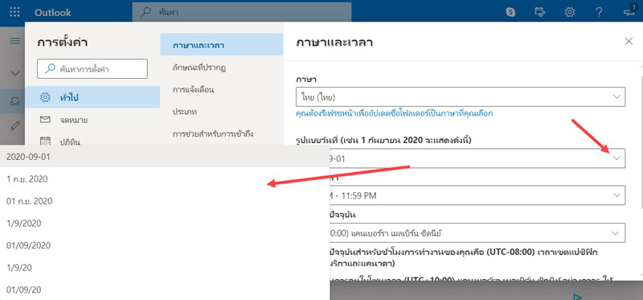Close the settings panel with X
The image size is (643, 300).
click(x=629, y=41)
